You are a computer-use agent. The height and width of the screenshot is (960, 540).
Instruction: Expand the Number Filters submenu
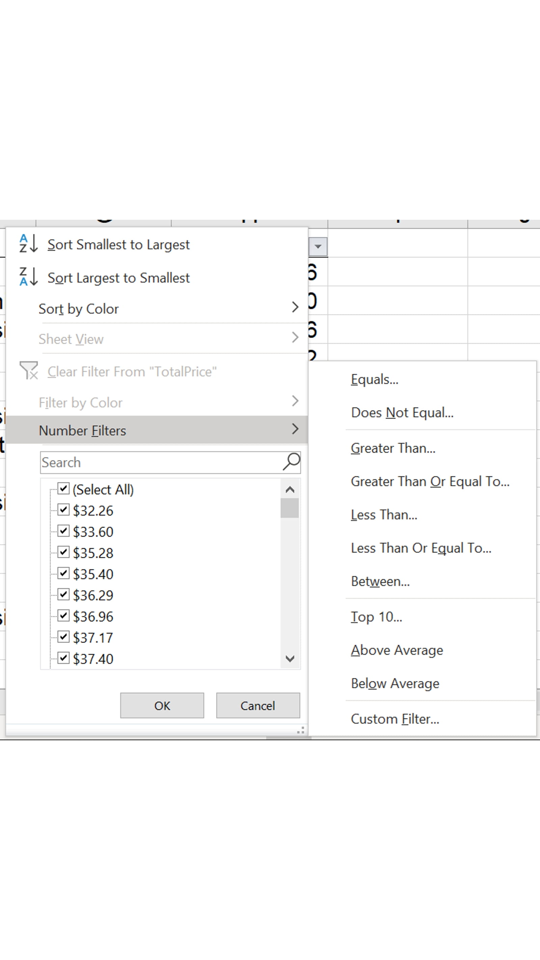coord(295,429)
